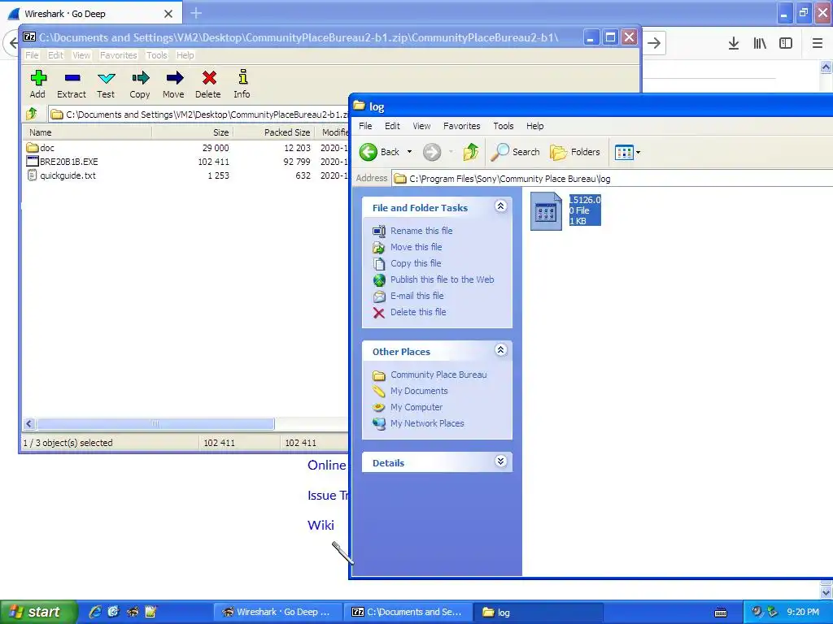The height and width of the screenshot is (624, 833).
Task: Click the 7-Zip scrollbar left arrow
Action: (29, 423)
